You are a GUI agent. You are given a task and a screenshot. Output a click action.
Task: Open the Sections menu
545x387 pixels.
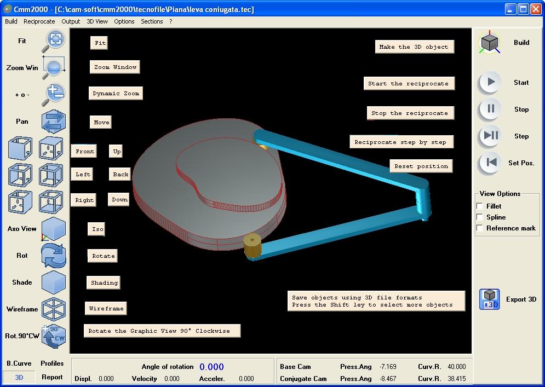point(152,21)
